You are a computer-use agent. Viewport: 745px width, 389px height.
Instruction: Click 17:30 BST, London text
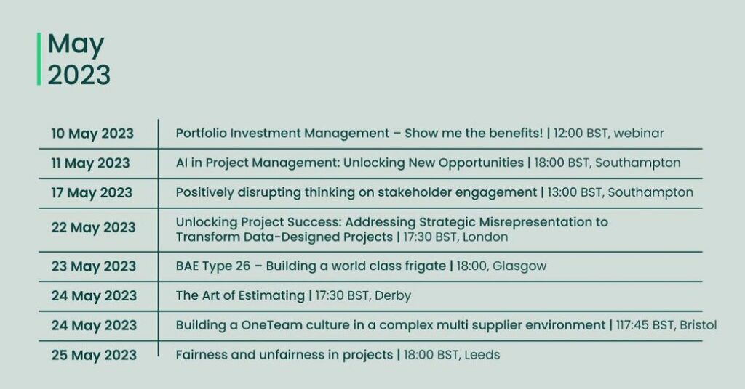tap(455, 237)
